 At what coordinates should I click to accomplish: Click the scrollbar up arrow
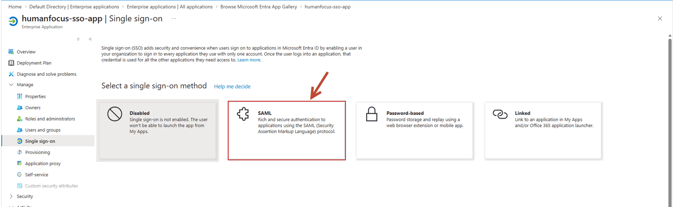[x=670, y=36]
